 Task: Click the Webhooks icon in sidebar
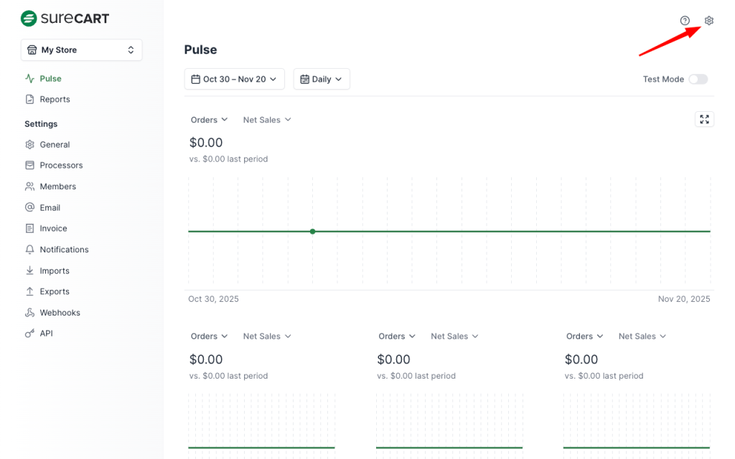click(29, 313)
